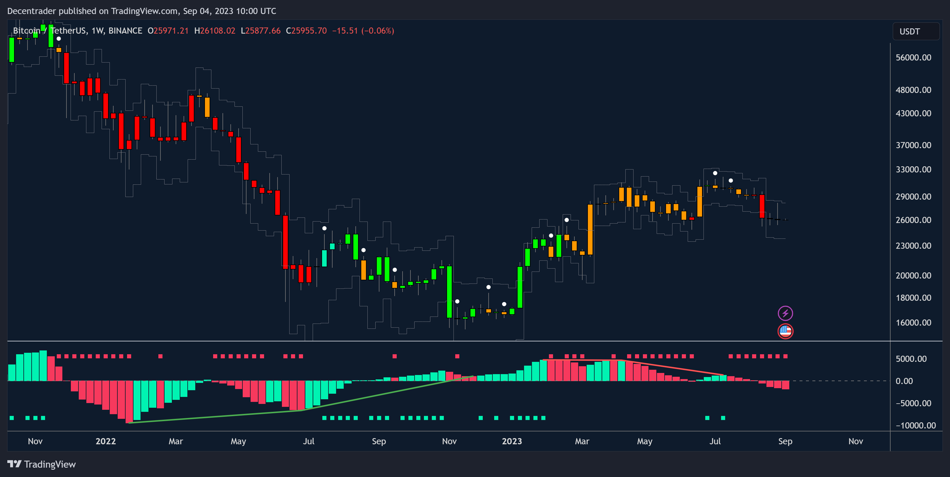Click the 26000.00 price axis label
Screen dimensions: 950x477
click(x=913, y=220)
